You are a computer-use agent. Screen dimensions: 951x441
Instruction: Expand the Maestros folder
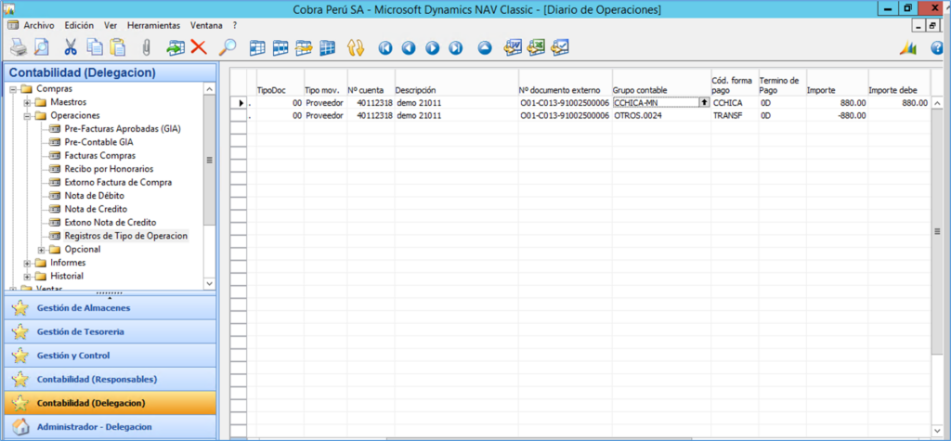tap(27, 102)
